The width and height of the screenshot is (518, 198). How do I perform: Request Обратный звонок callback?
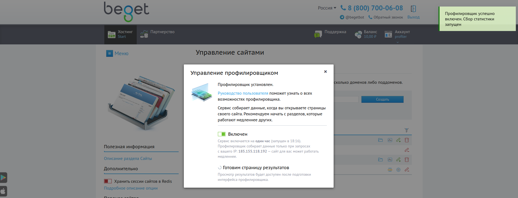[x=388, y=17]
